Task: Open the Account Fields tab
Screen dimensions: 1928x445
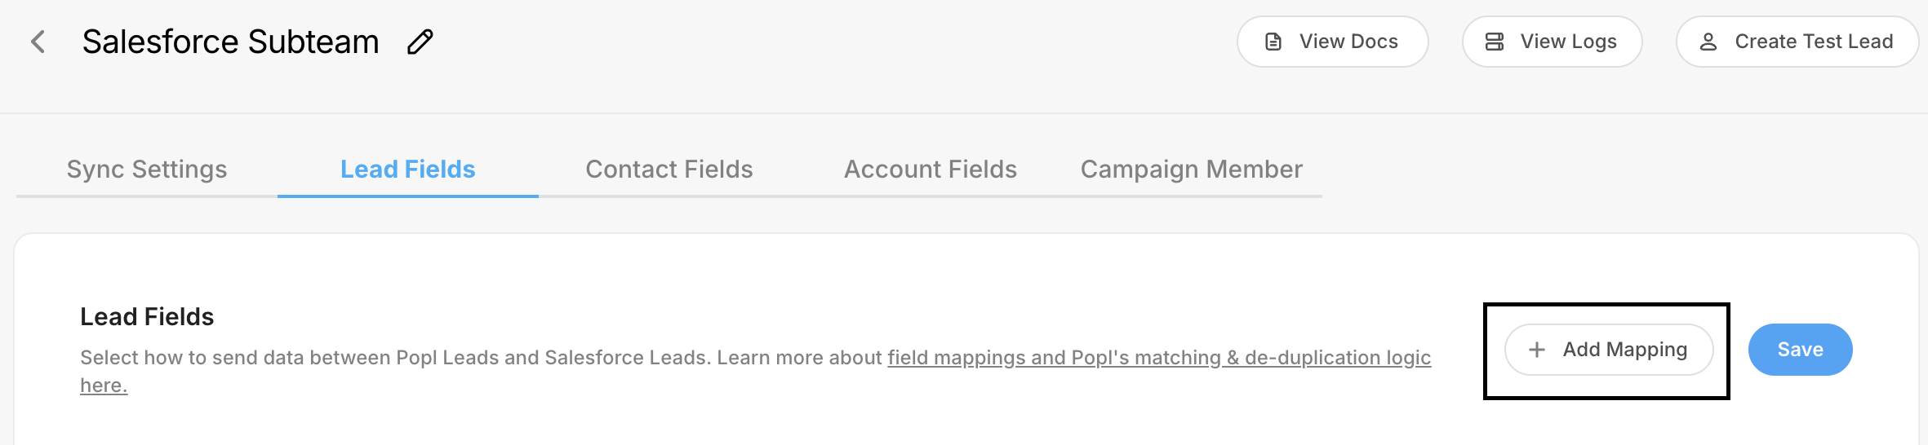Action: click(x=931, y=170)
